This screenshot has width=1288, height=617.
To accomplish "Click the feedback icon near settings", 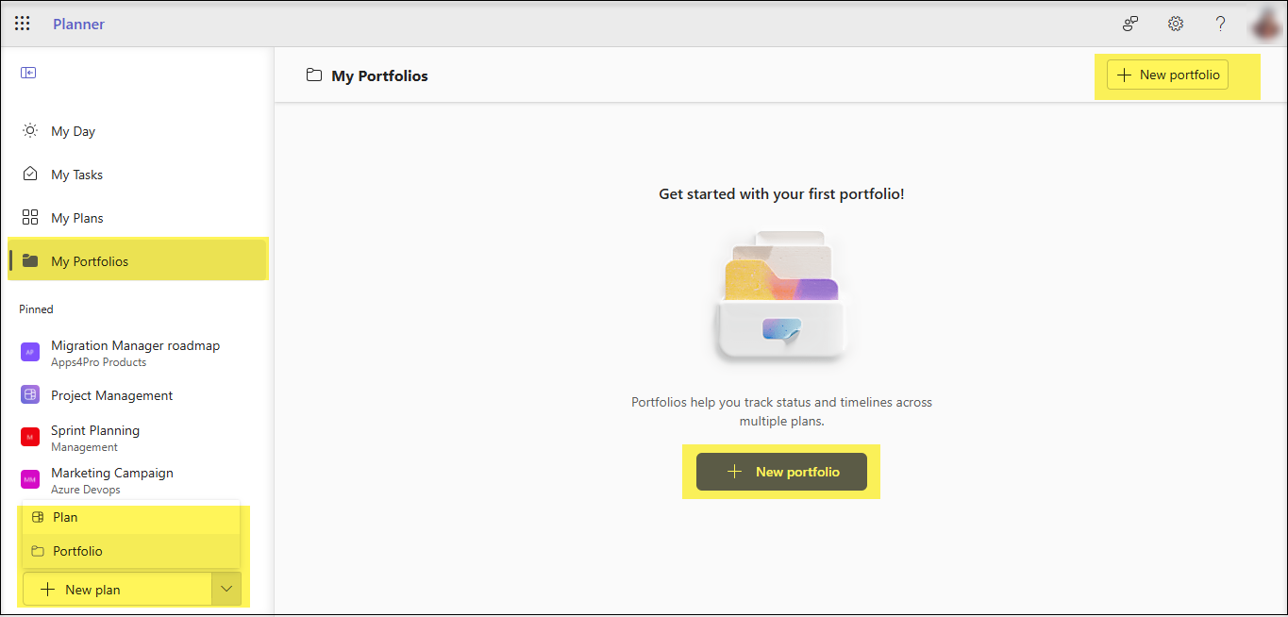I will point(1129,23).
